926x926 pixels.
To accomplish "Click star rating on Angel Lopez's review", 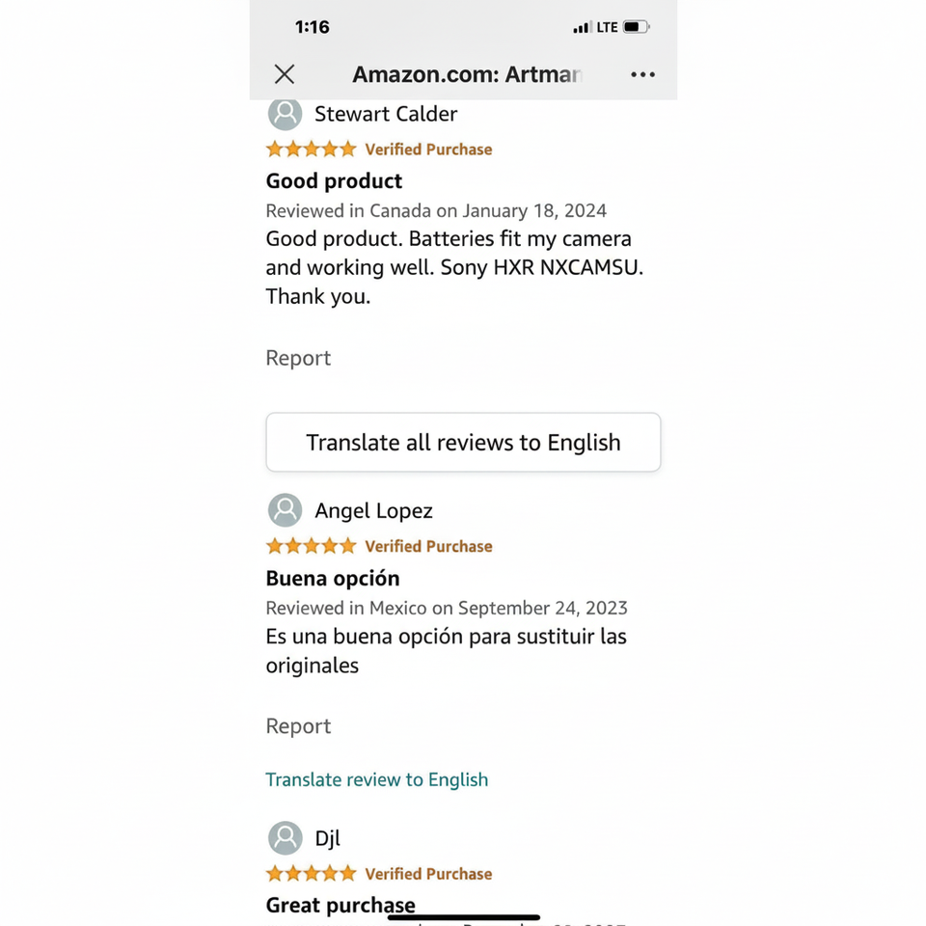I will 311,546.
